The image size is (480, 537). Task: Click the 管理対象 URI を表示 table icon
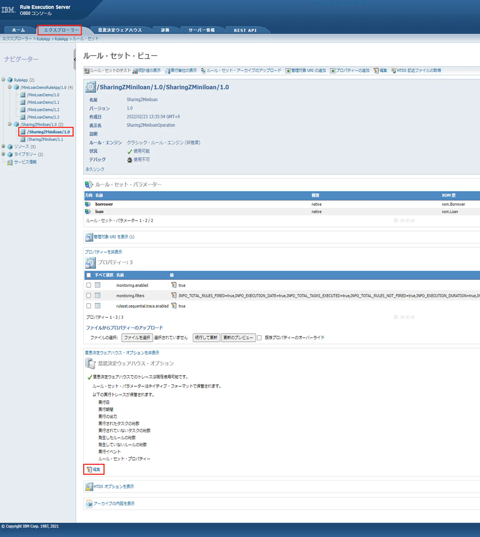point(89,237)
